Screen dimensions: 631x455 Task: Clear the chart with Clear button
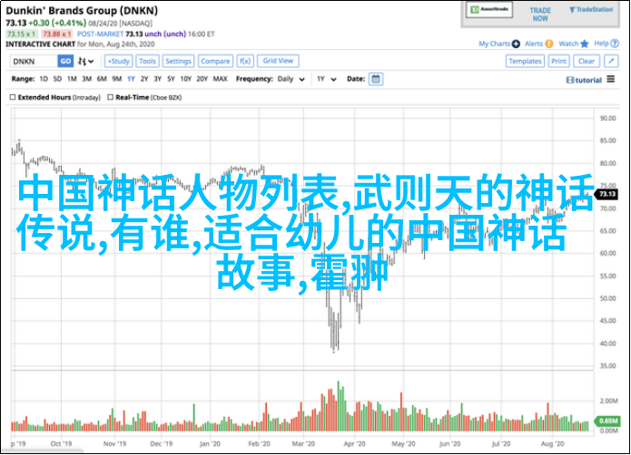point(586,62)
